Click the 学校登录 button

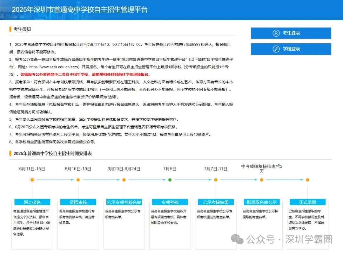coord(291,49)
